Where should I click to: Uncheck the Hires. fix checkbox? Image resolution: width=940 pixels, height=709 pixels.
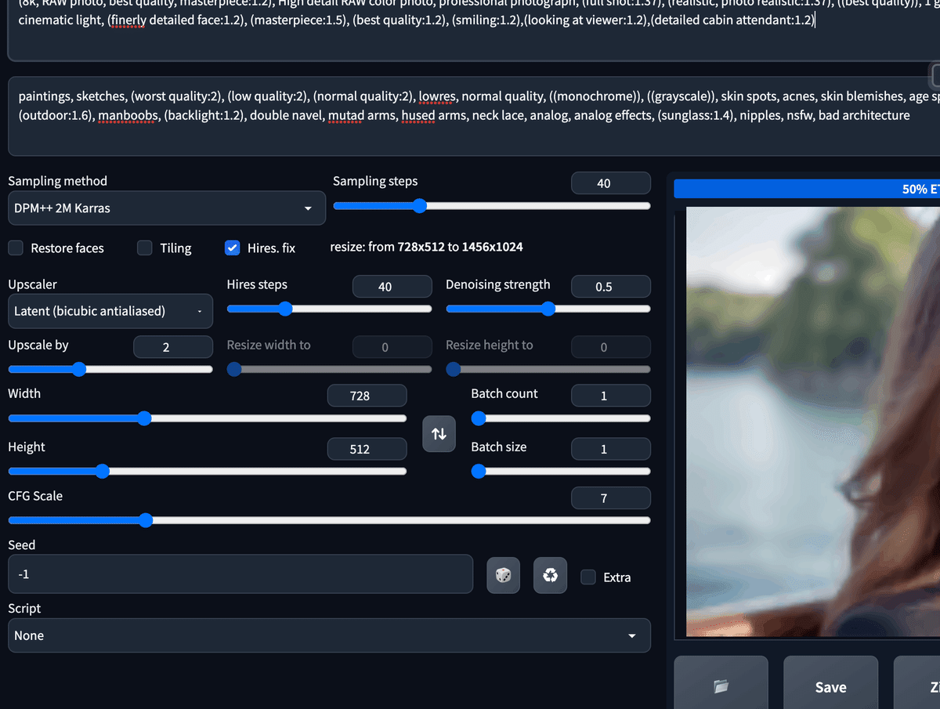[232, 248]
